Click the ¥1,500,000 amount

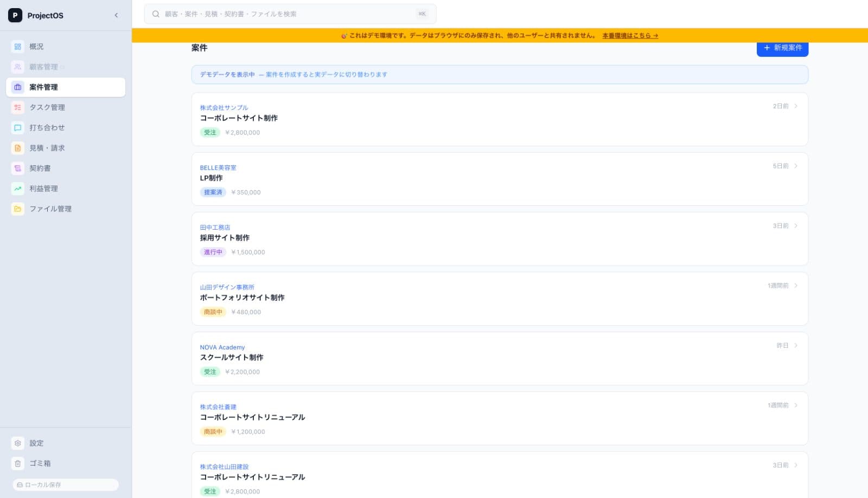coord(248,253)
